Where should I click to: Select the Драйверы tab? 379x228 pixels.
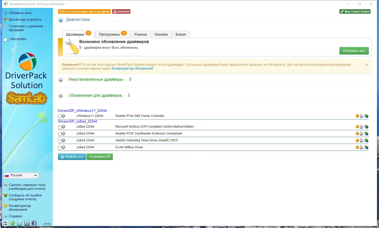click(x=79, y=34)
